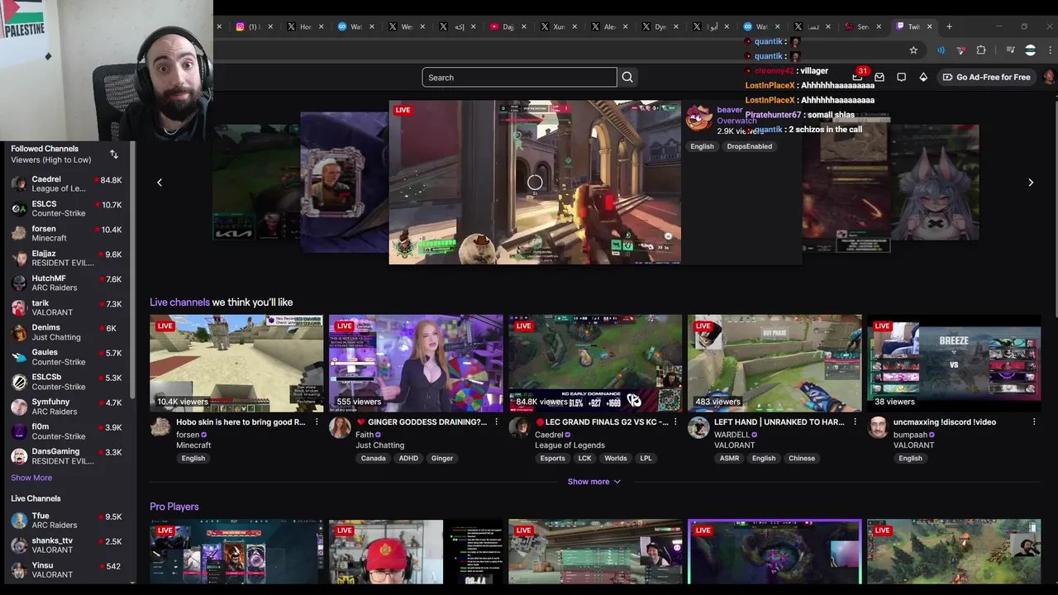Expand list with center Show more
Viewport: 1058px width, 595px height.
point(594,482)
